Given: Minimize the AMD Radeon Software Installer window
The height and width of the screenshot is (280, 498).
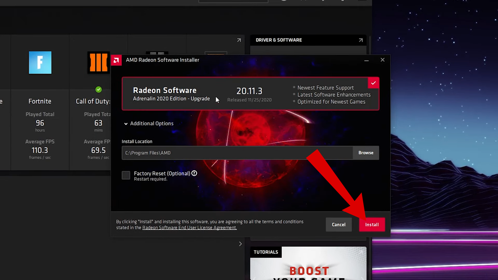Looking at the screenshot, I should pos(366,60).
